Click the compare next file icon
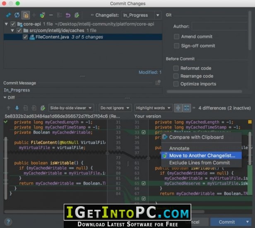Viewport: 255px width, 228px height. point(34,108)
